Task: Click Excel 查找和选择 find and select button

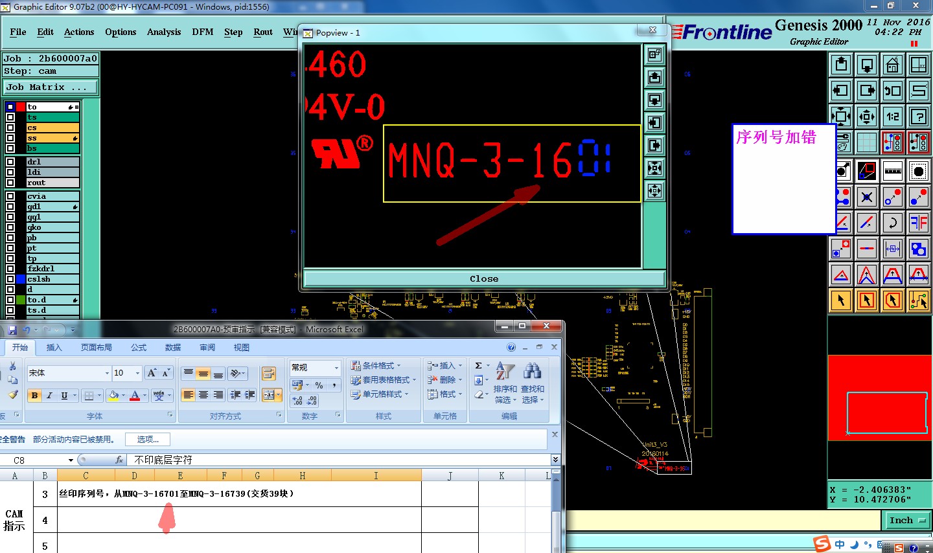Action: 533,382
